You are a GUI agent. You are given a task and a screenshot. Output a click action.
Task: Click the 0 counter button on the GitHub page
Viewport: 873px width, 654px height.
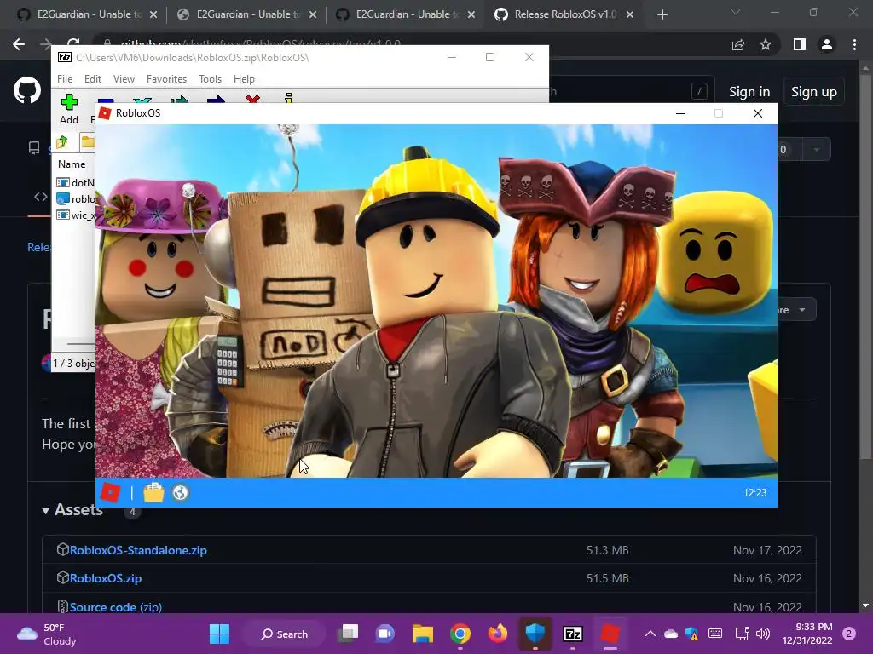pos(783,149)
